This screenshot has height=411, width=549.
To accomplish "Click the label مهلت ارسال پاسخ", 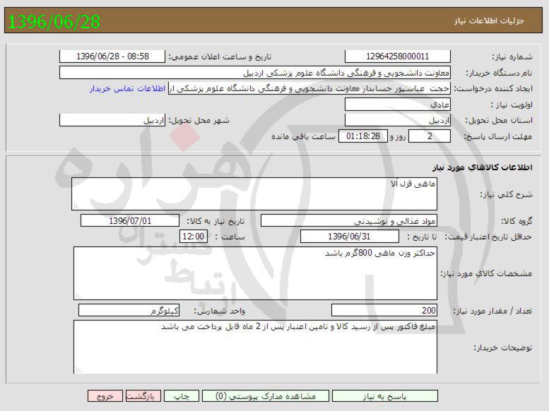I will [498, 136].
